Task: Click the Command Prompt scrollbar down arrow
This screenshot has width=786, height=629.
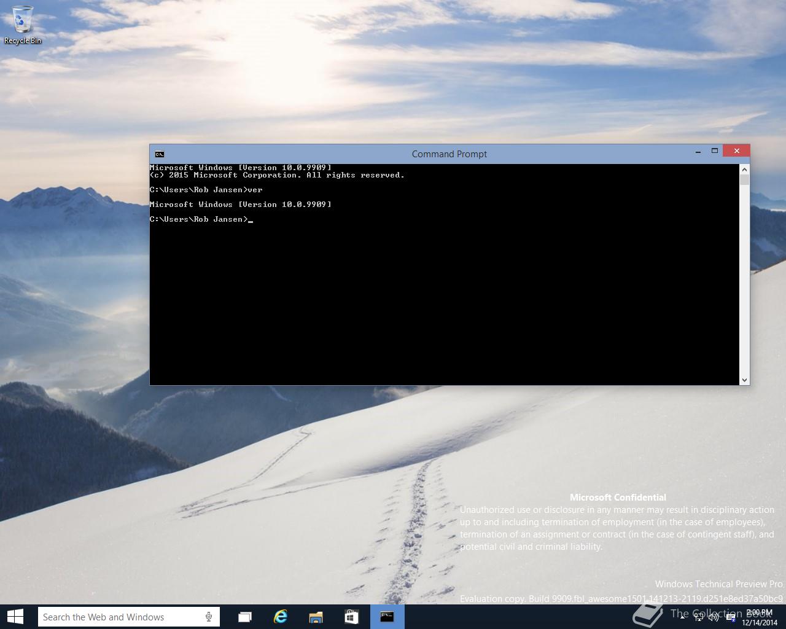Action: click(x=744, y=380)
